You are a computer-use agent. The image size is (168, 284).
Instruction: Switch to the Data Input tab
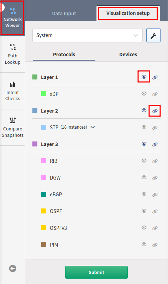tap(64, 14)
